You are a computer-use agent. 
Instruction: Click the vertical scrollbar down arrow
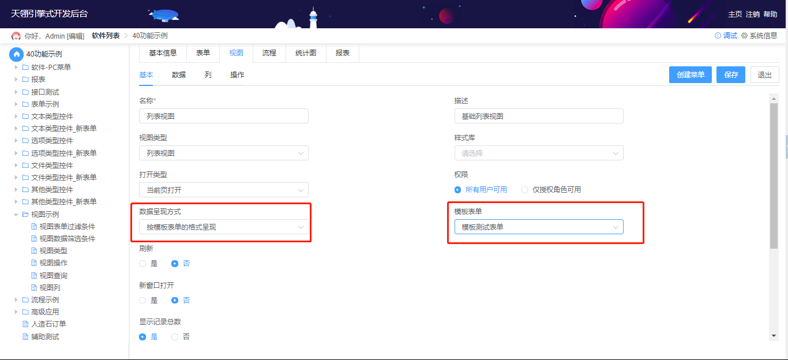point(774,336)
